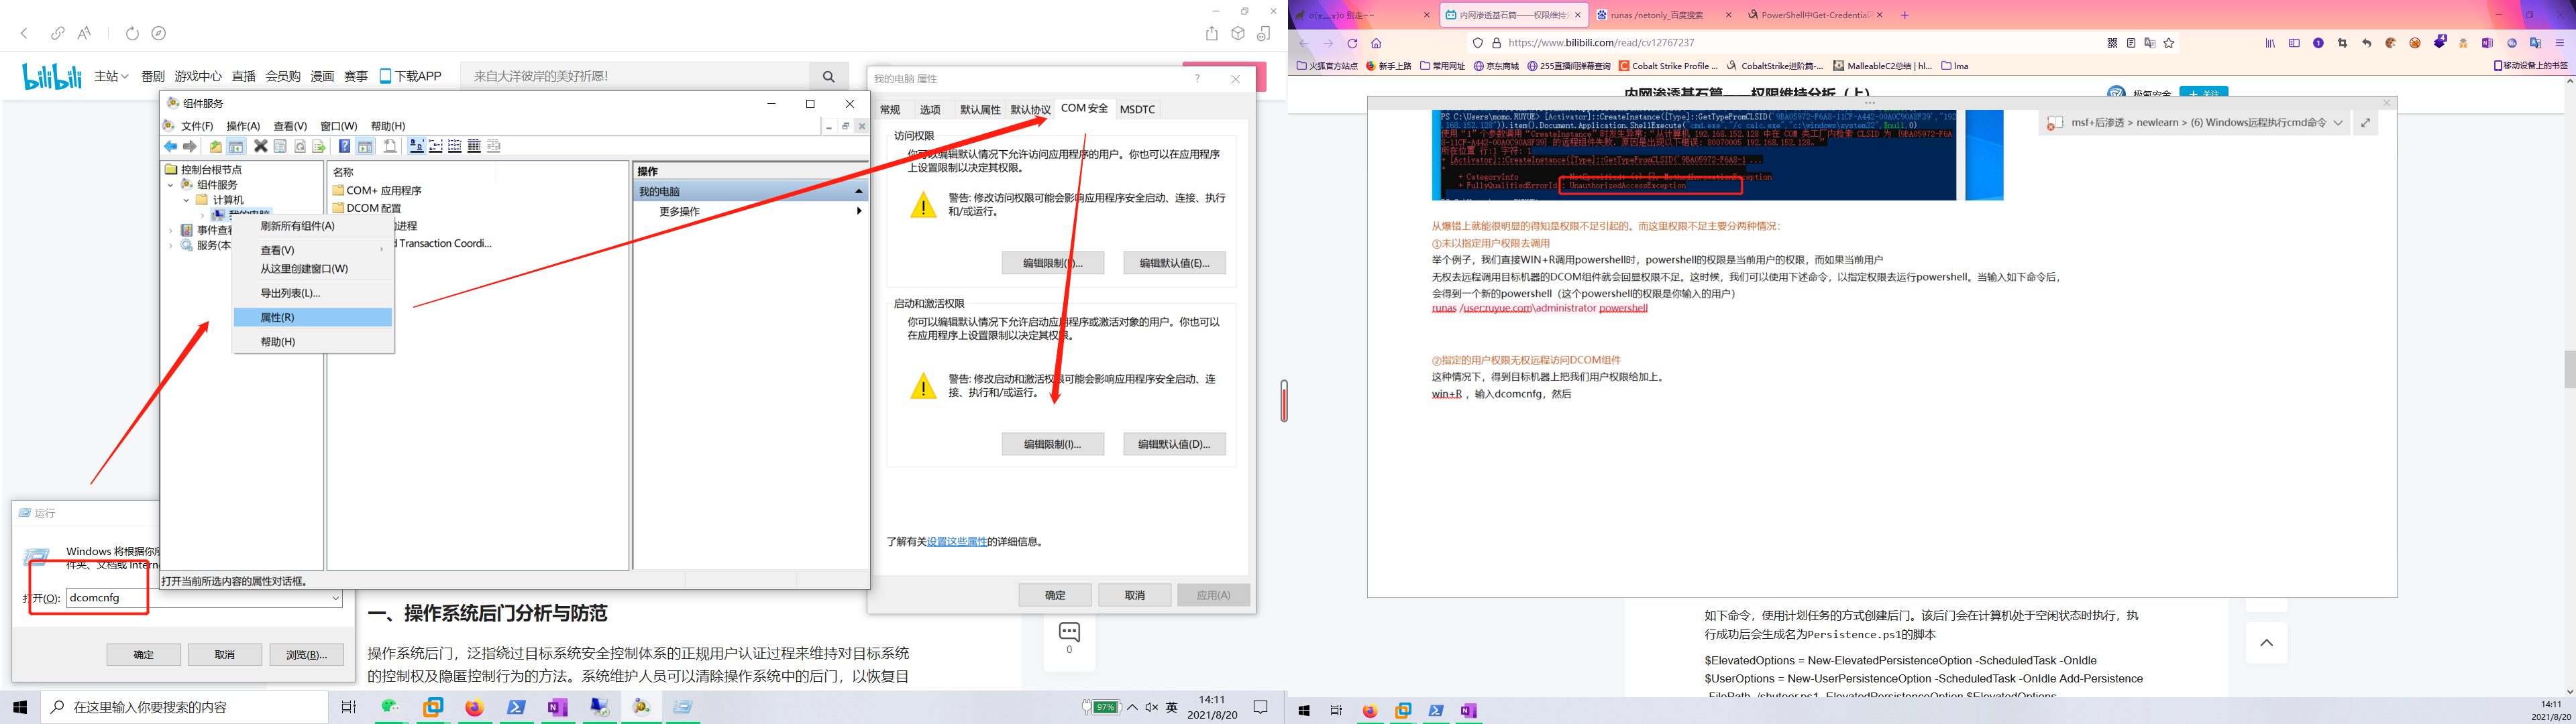Click the Export List icon in Component Services toolbar

[x=320, y=146]
